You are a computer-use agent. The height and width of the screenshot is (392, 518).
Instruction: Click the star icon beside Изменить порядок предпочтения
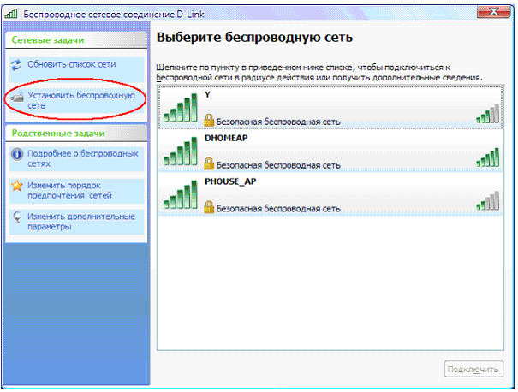click(17, 186)
